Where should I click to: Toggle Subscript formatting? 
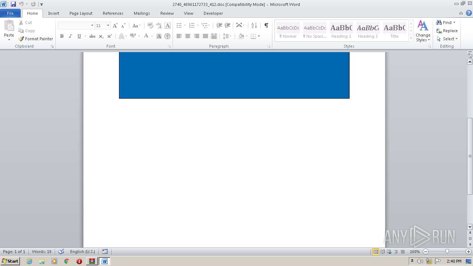pos(101,36)
